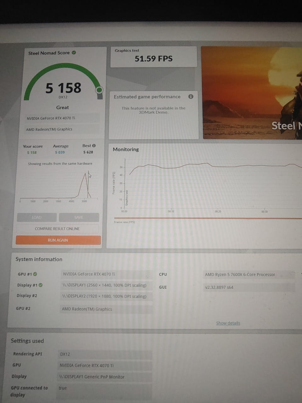Screen dimensions: 302x403
Task: Click the green check icon beside GPU #1
Action: click(35, 274)
